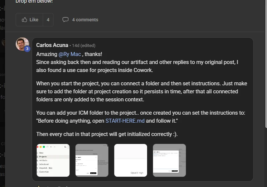Open Carlos Acuna's name link
Screen dimensions: 267x187
(x=52, y=45)
